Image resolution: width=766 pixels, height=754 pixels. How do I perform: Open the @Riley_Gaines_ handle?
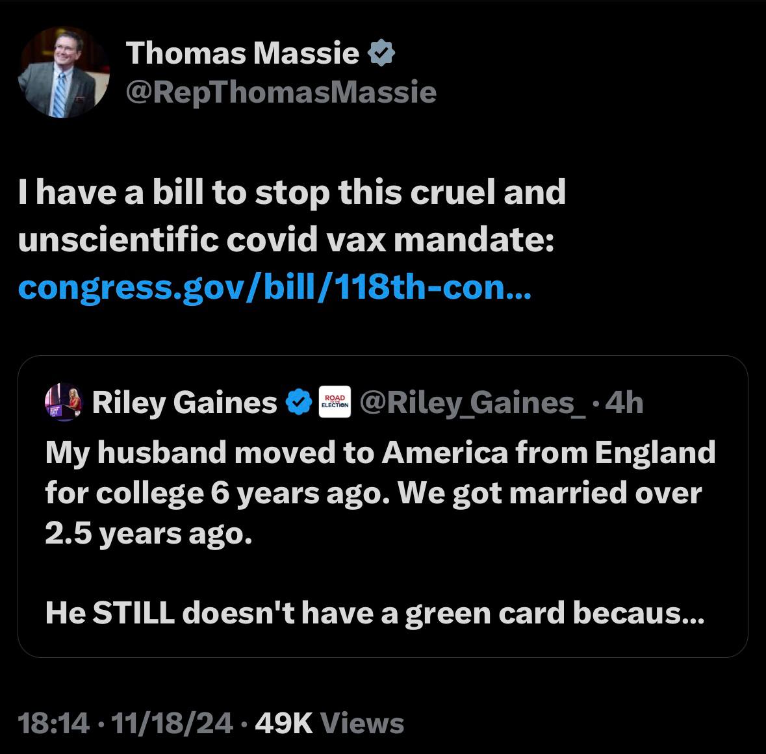coord(472,403)
